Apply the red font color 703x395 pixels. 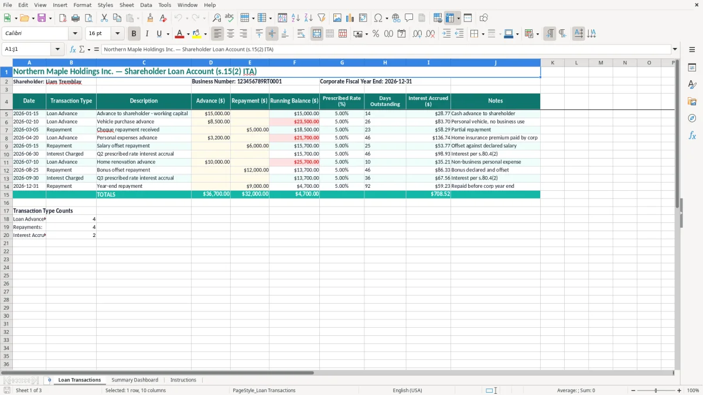pyautogui.click(x=180, y=34)
